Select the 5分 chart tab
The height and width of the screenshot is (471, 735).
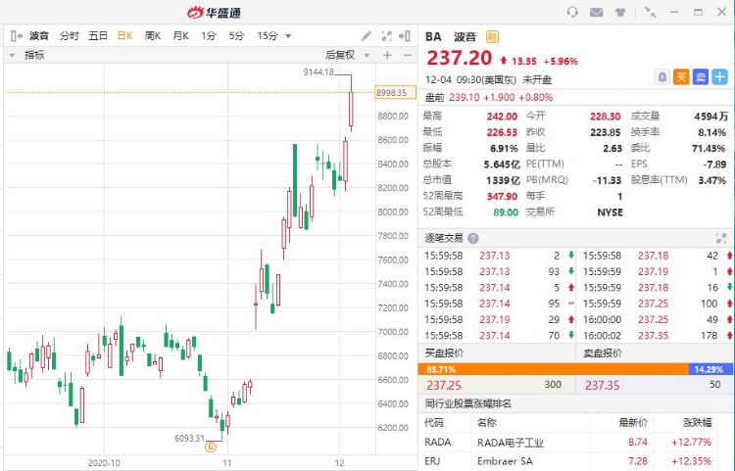click(236, 35)
